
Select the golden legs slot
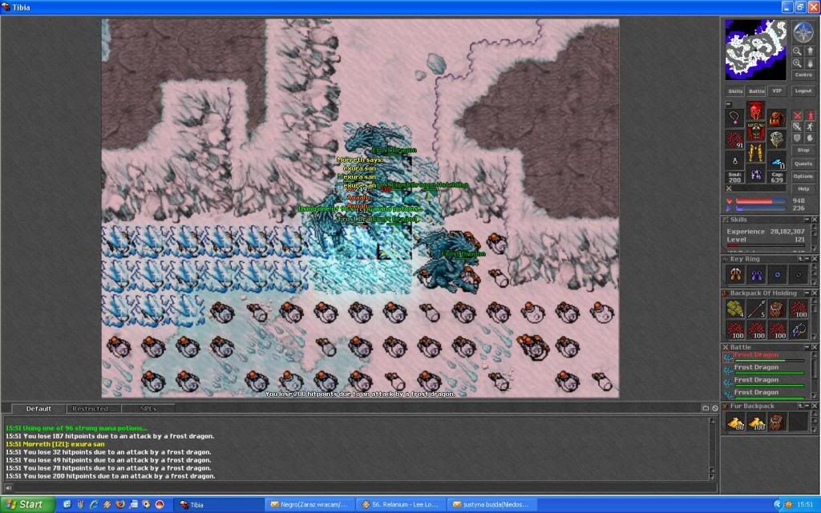[755, 153]
